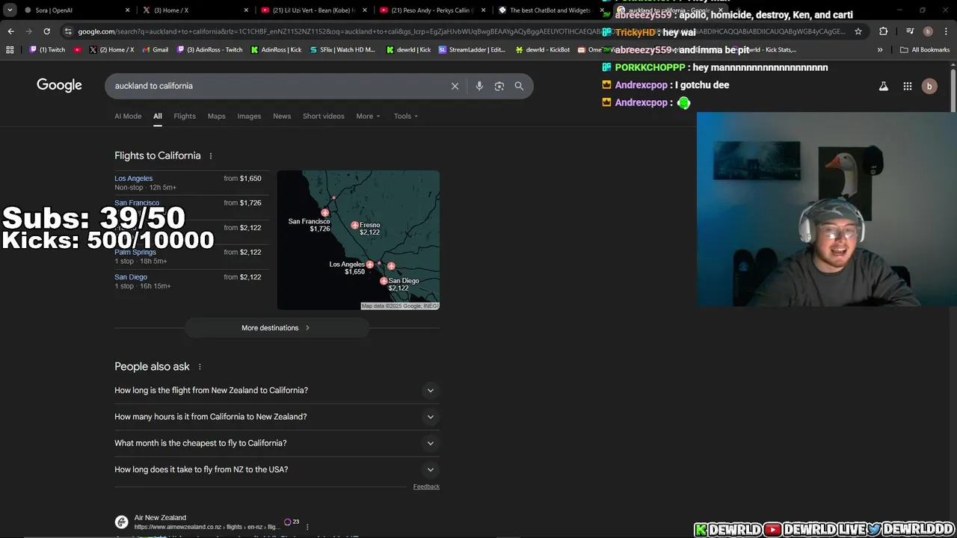Select the All results tab

(x=158, y=116)
